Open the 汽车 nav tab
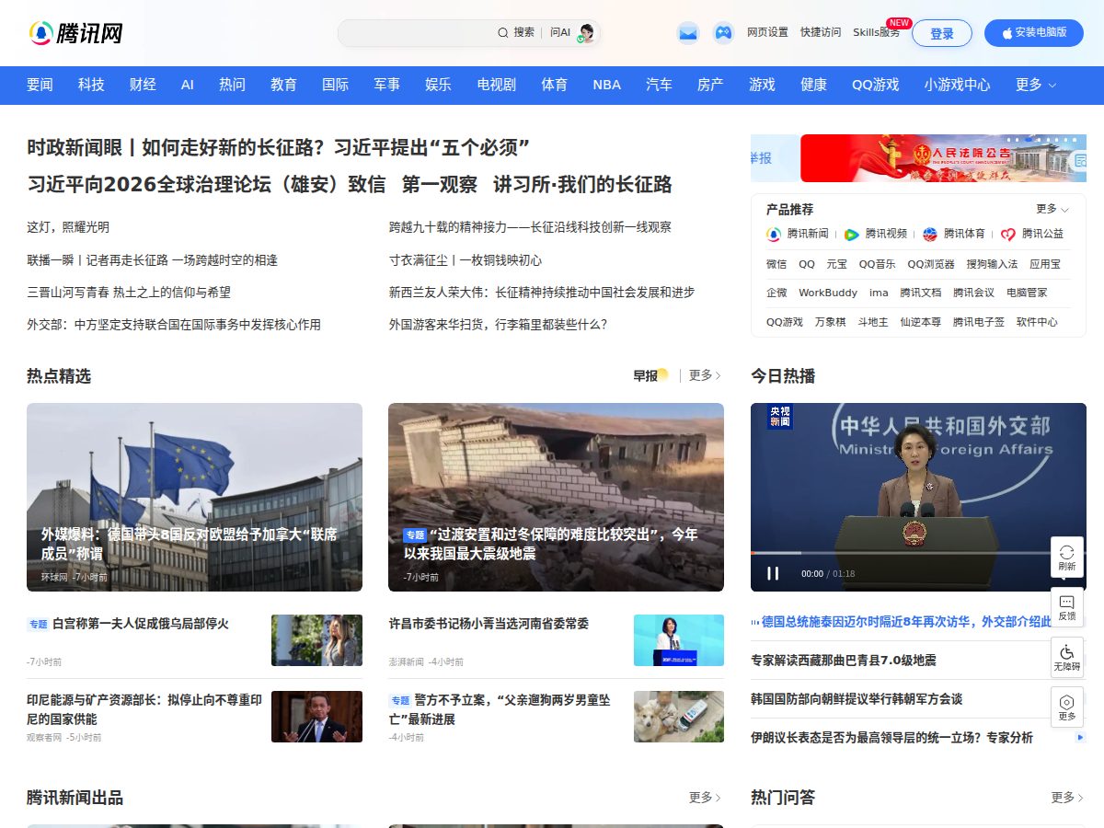The height and width of the screenshot is (828, 1104). [x=659, y=85]
